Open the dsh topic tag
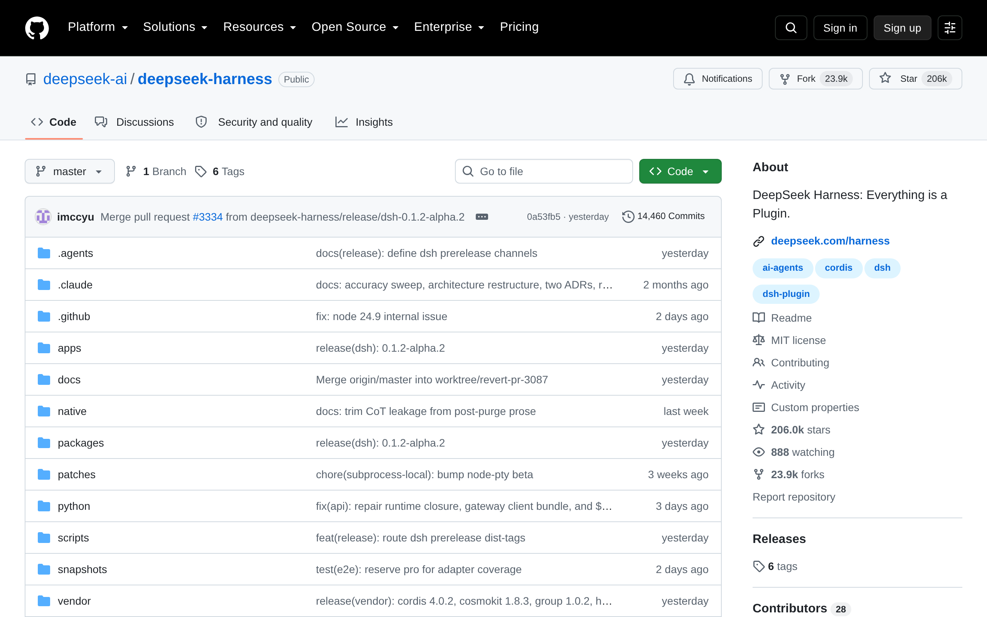Image resolution: width=987 pixels, height=617 pixels. (x=882, y=268)
